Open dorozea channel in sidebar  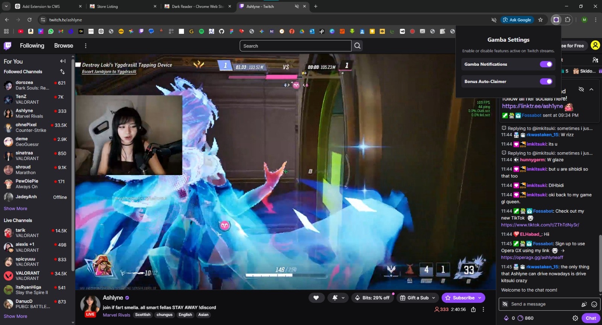point(35,85)
